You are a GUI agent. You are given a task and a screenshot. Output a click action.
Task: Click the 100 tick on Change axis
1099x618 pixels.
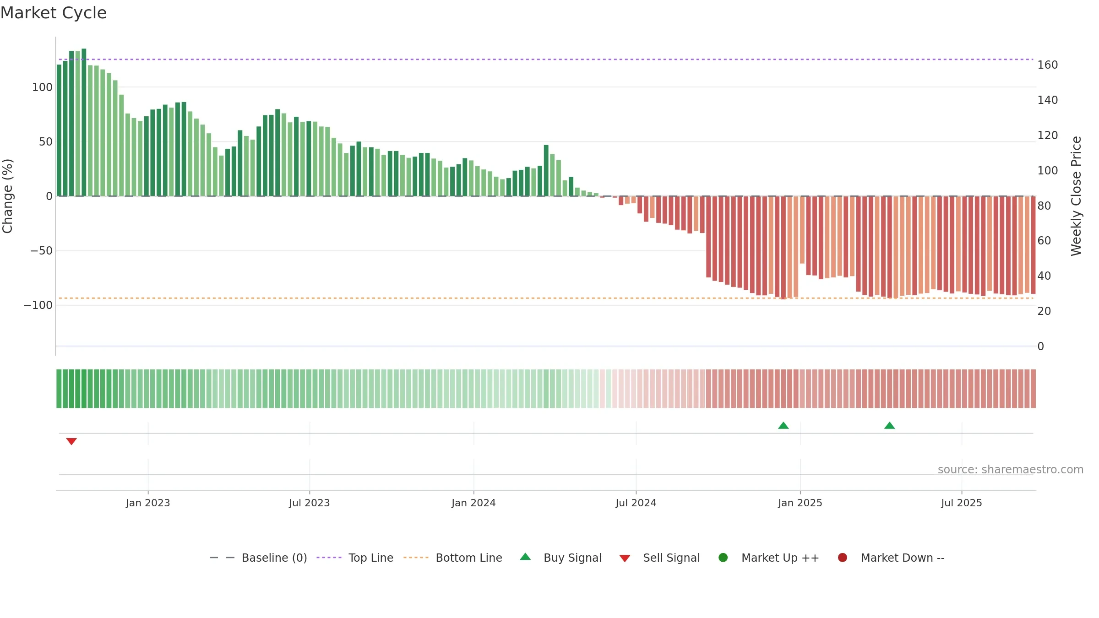tap(42, 87)
